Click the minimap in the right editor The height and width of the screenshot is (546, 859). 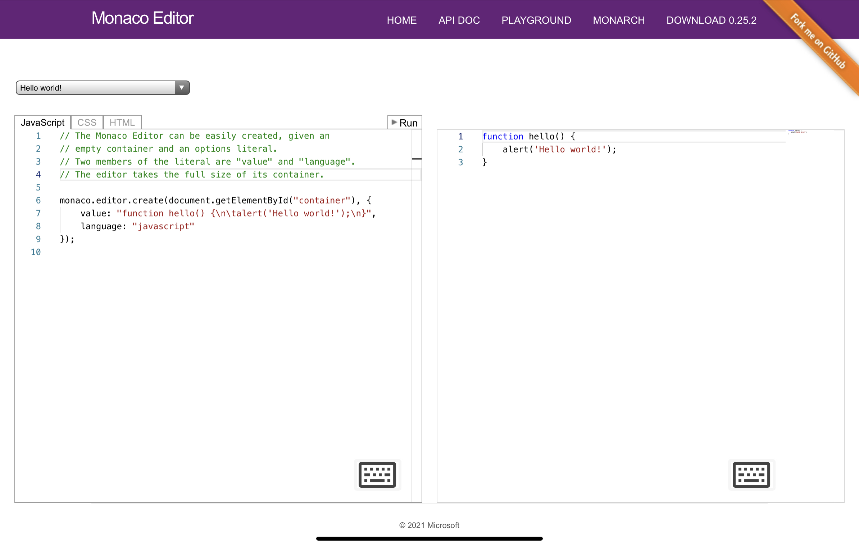tap(797, 132)
